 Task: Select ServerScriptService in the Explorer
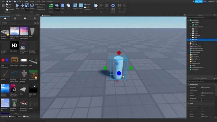pos(198,50)
